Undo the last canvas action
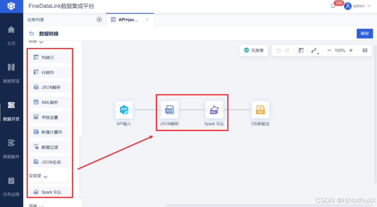377x207 pixels. (x=279, y=51)
